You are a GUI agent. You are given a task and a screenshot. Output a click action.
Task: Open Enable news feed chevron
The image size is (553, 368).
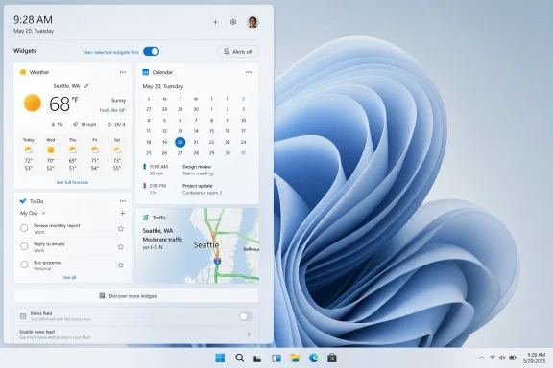point(249,334)
